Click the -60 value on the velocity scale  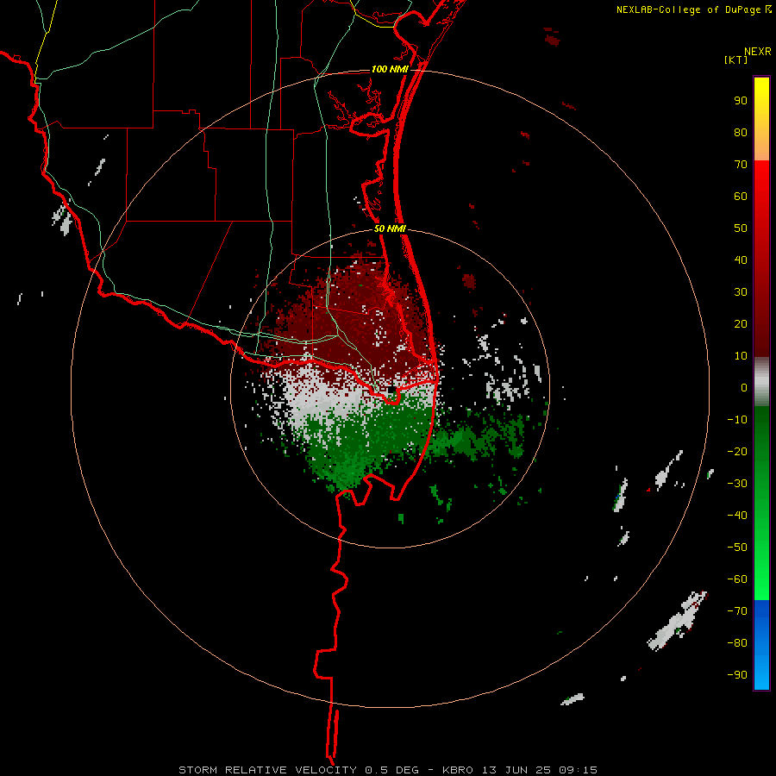tap(737, 579)
